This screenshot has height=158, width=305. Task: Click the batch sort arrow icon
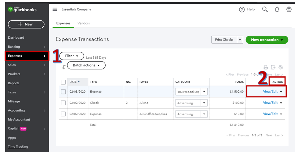coord(64,67)
